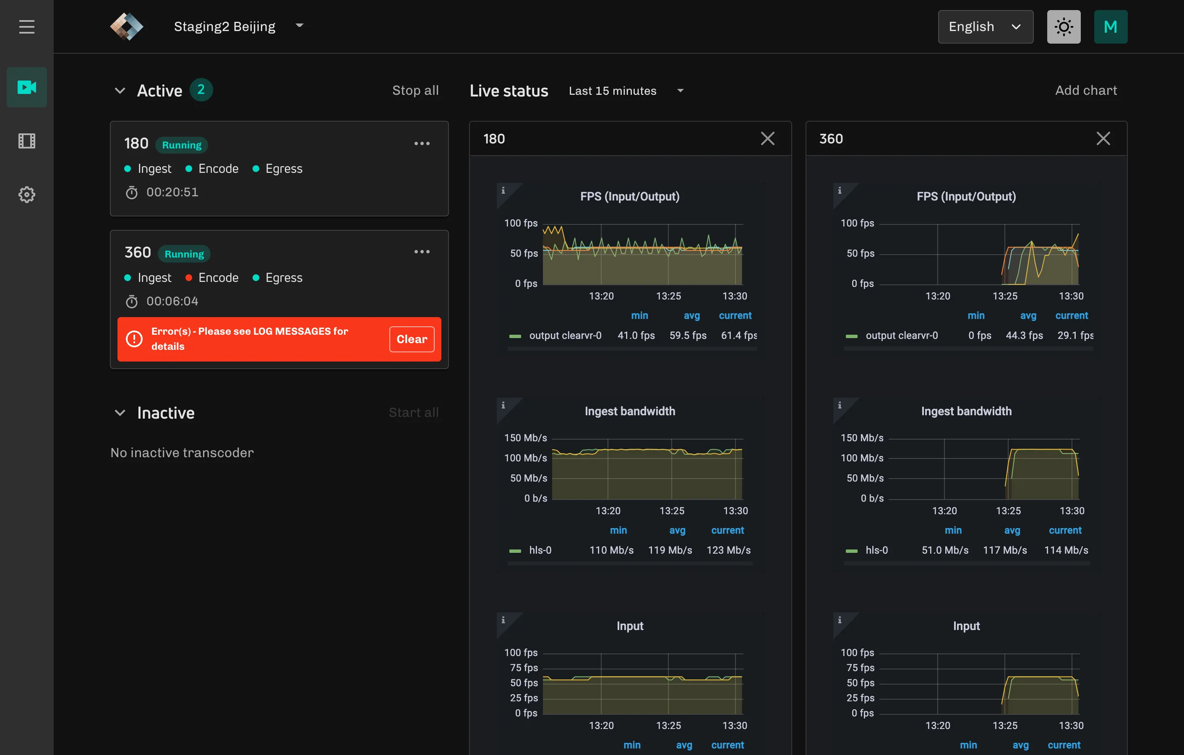This screenshot has width=1184, height=755.
Task: Select the 180 Running transcoder card title
Action: point(136,143)
